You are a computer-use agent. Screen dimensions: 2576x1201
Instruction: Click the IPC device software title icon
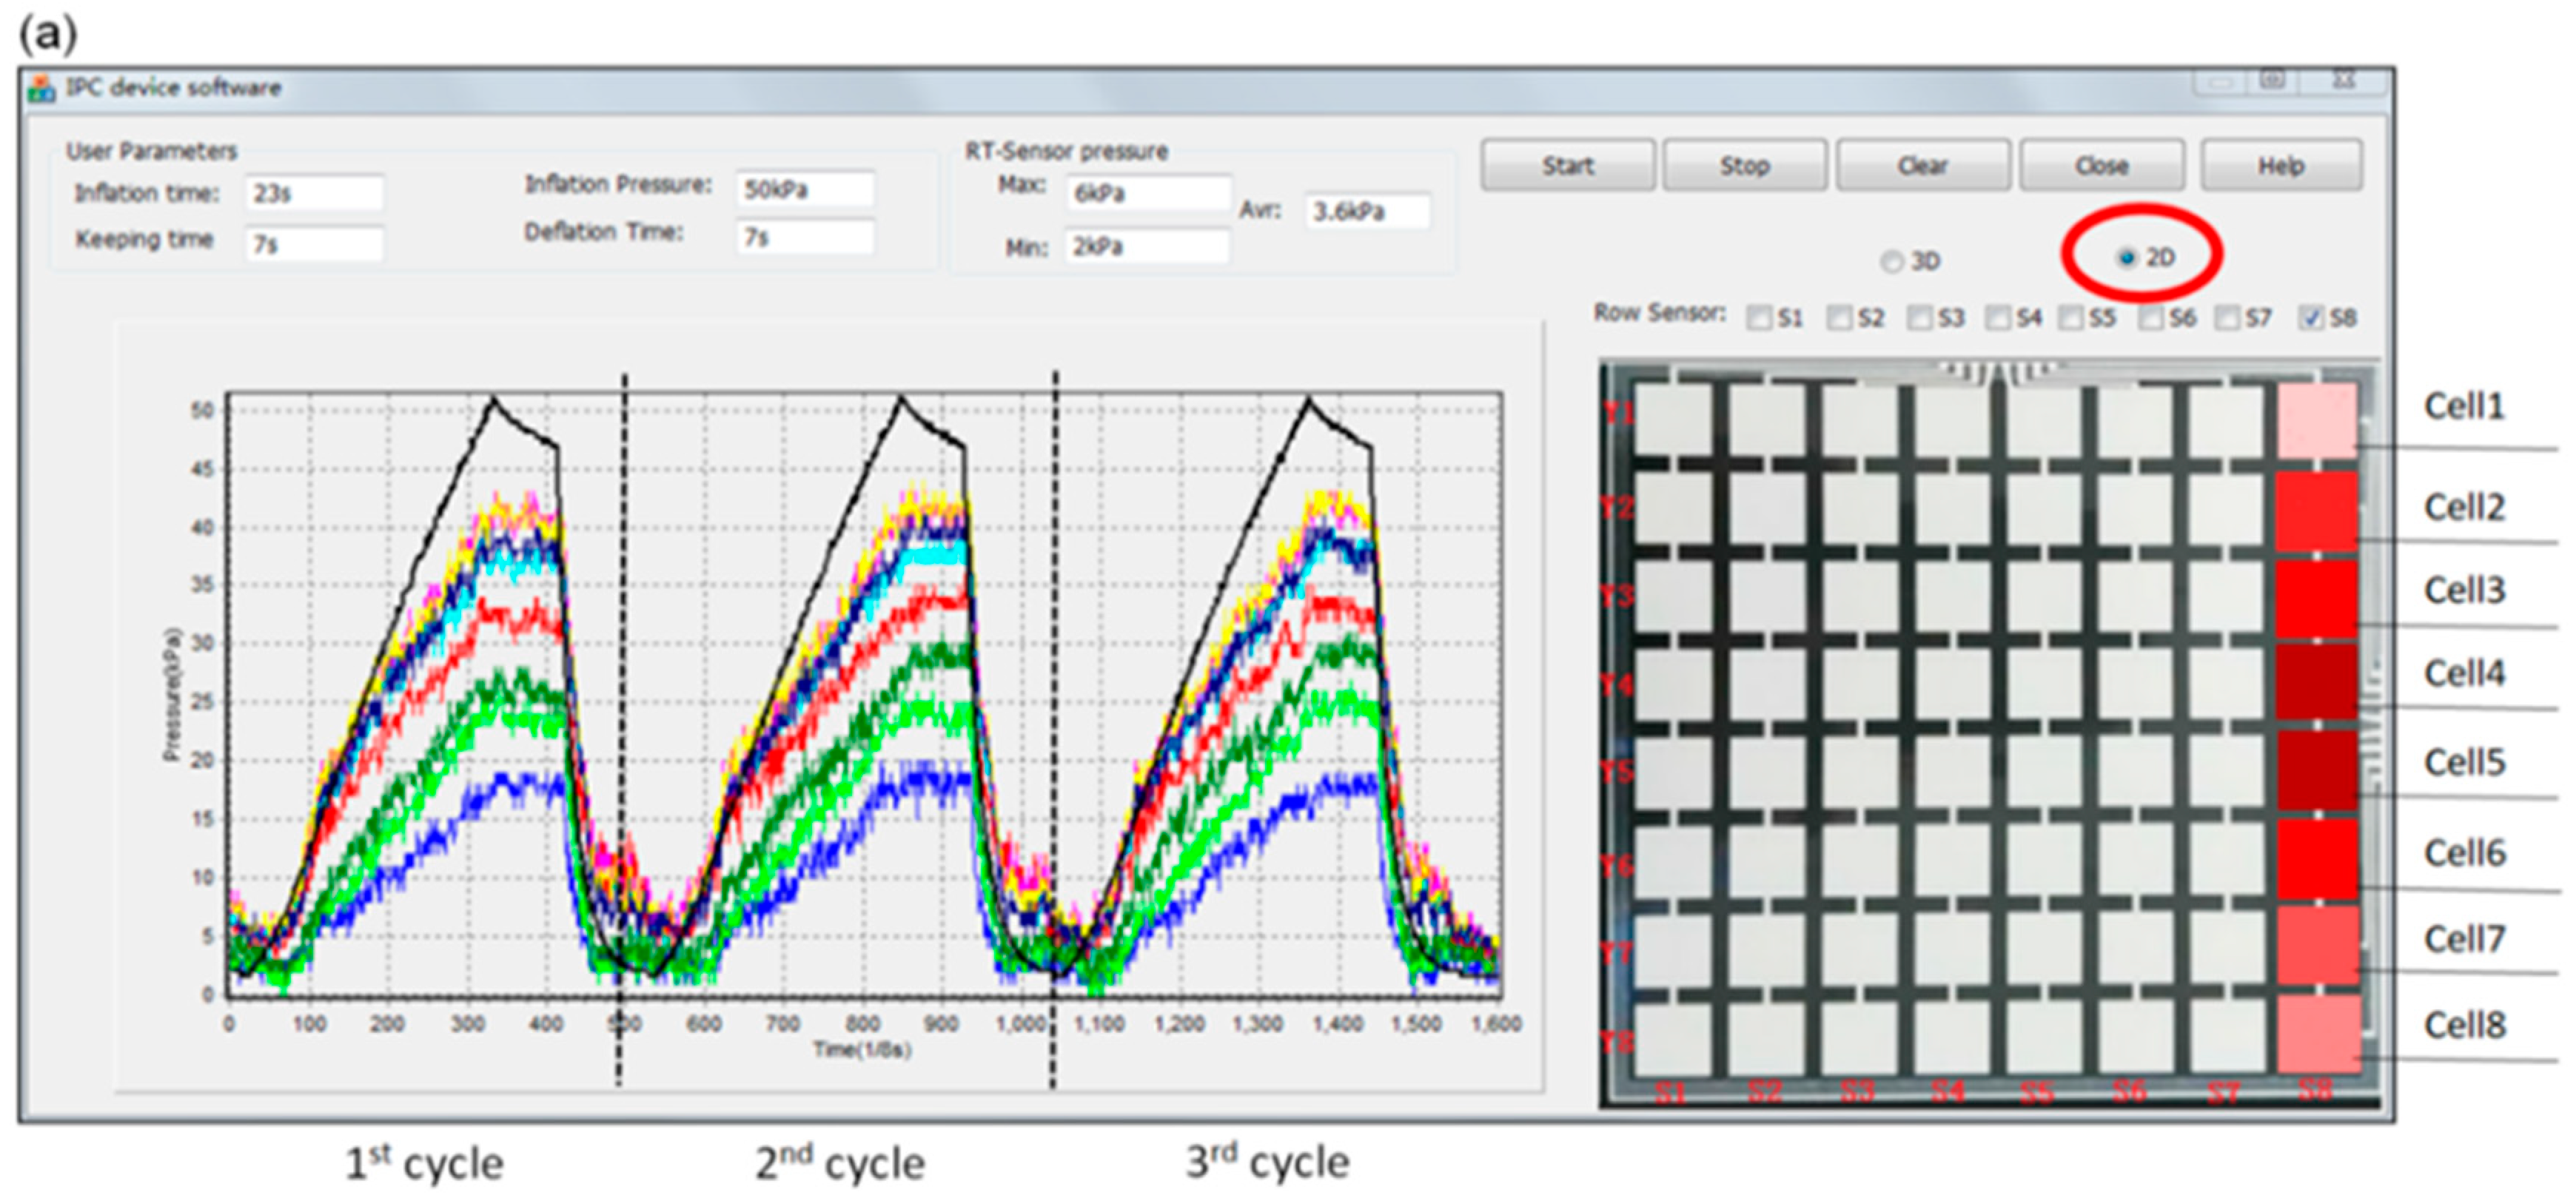click(41, 88)
